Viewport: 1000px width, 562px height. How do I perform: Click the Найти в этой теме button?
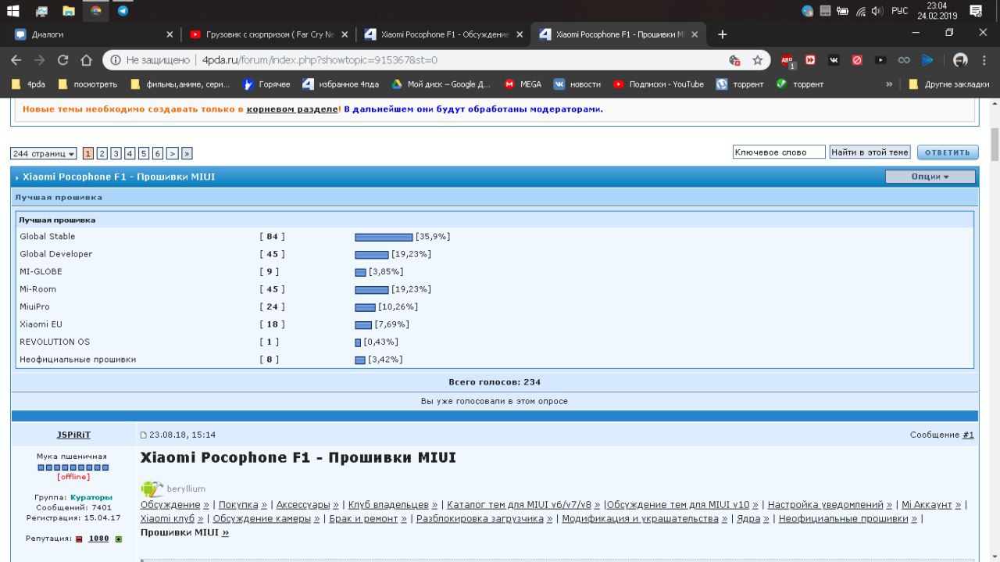[870, 152]
